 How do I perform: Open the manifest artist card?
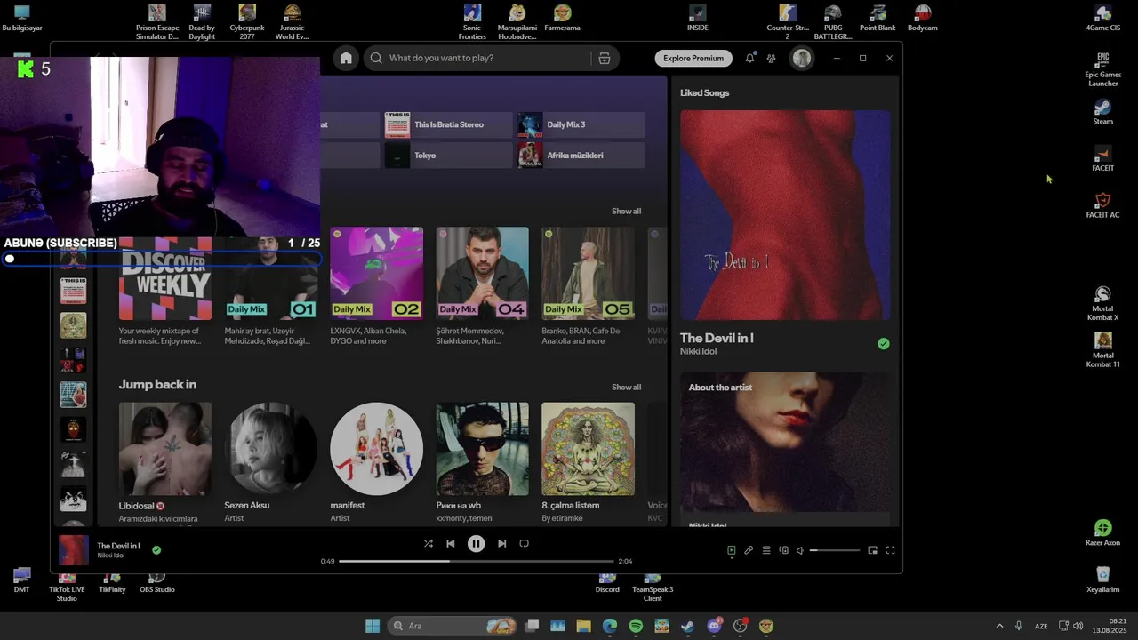pyautogui.click(x=376, y=462)
